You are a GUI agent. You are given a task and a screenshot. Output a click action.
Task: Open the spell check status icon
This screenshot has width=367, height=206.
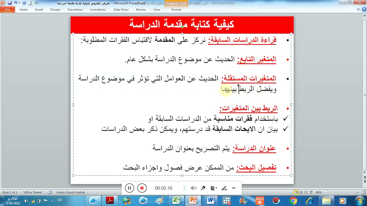50,192
